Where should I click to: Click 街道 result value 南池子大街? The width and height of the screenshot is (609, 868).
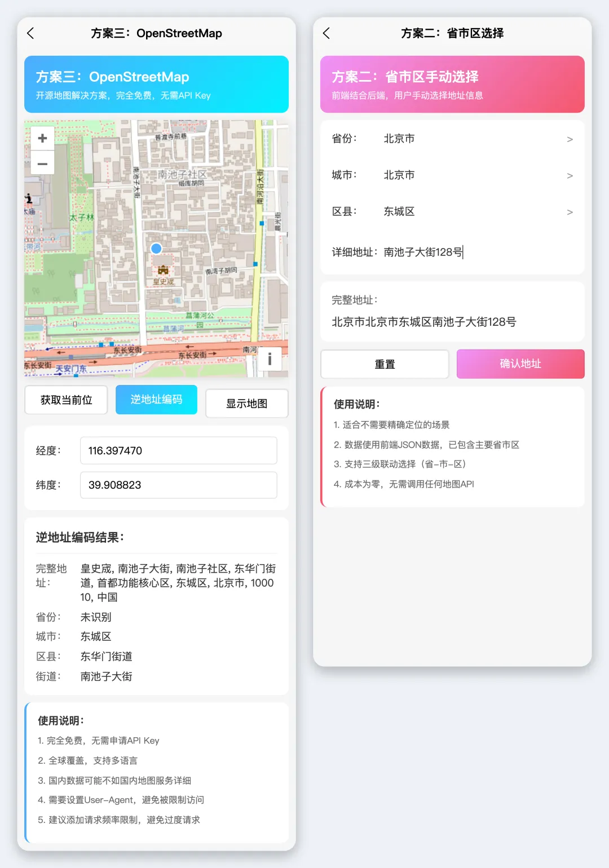click(107, 676)
